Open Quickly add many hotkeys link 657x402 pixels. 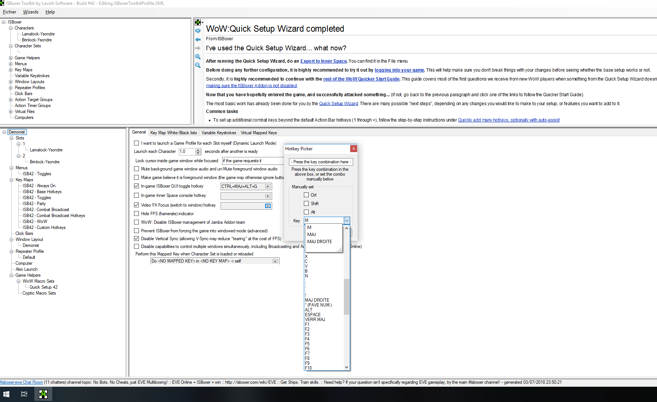click(509, 120)
